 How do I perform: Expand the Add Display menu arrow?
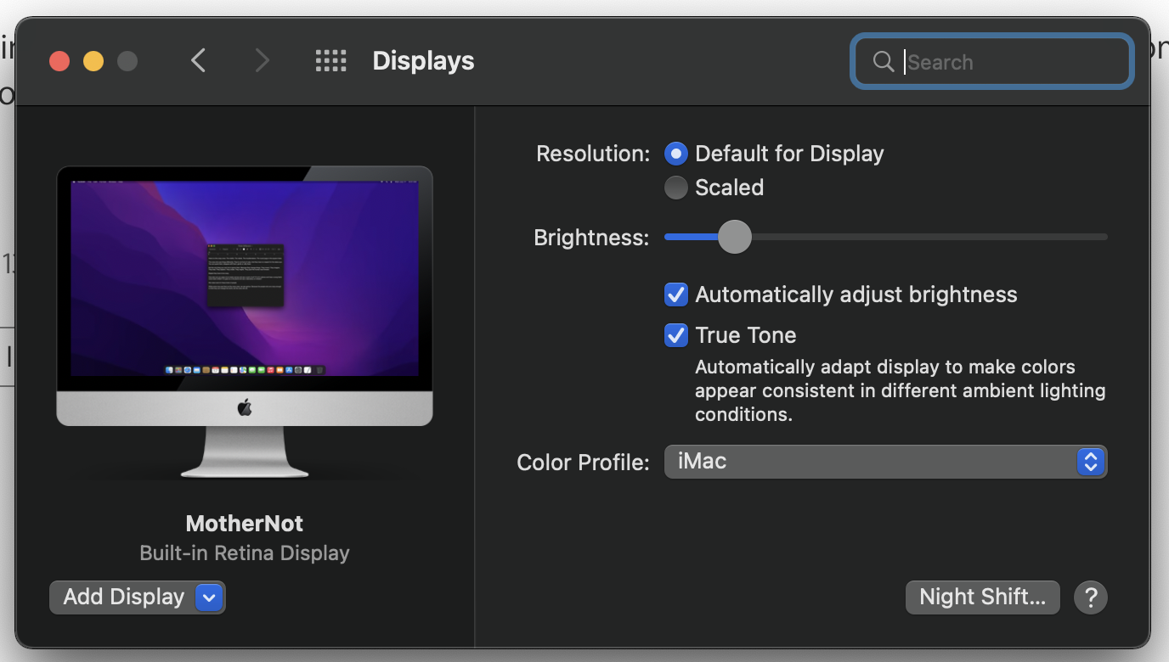tap(209, 597)
